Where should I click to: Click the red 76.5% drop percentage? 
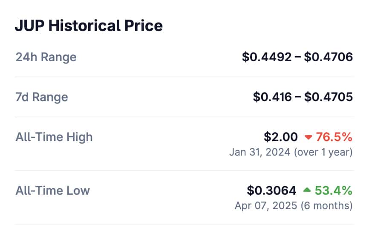tap(334, 137)
